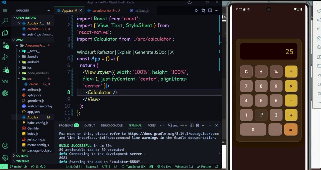Open Explorer Views and More Actions ellipsis

coord(48,11)
